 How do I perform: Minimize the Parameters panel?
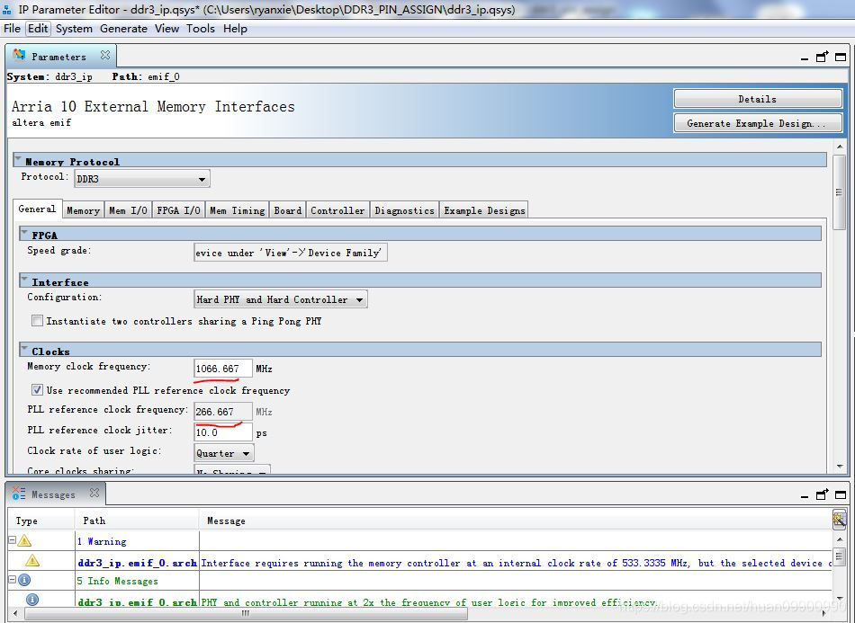click(x=805, y=58)
